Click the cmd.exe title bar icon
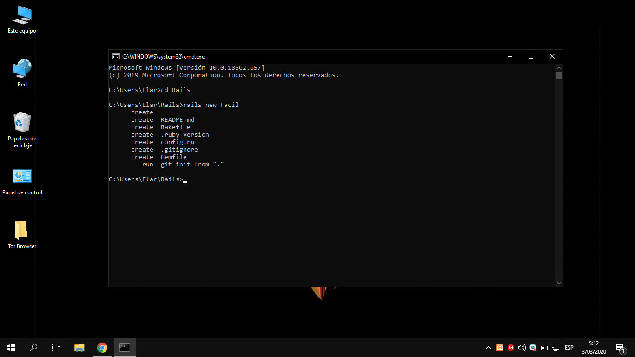This screenshot has width=635, height=357. (116, 56)
